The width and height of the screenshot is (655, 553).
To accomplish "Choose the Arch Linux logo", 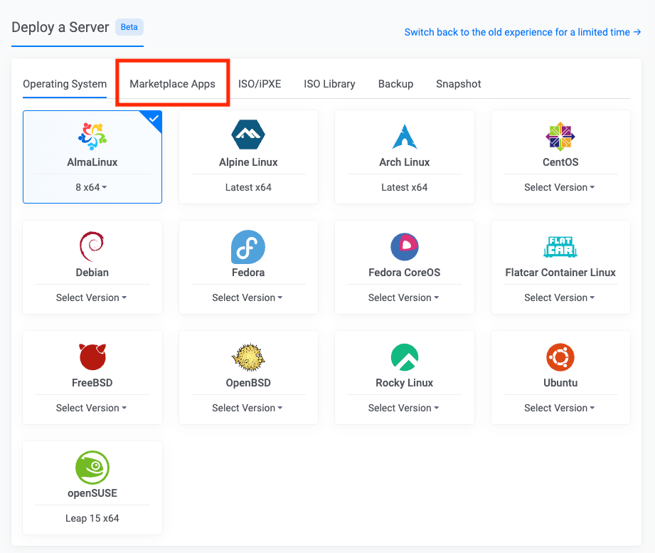I will click(x=405, y=136).
